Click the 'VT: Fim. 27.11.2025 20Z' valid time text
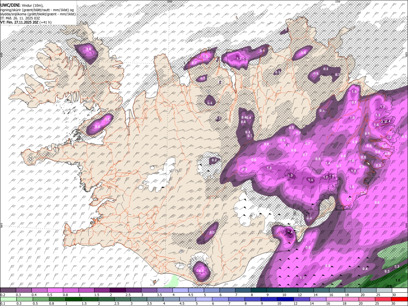The image size is (408, 306). tap(19, 22)
